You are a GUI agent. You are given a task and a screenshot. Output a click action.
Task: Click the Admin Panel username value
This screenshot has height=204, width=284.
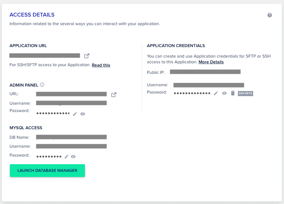click(71, 103)
